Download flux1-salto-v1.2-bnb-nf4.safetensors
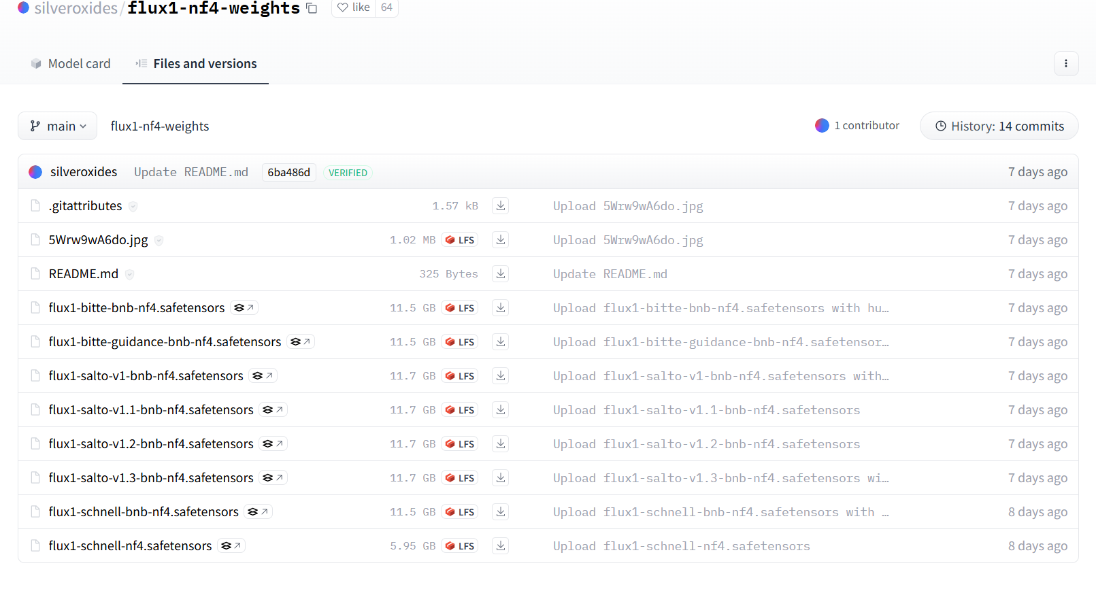 tap(501, 444)
